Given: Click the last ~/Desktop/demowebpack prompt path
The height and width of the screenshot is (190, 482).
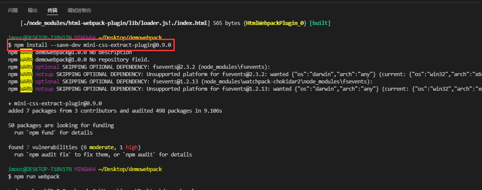Looking at the screenshot, I should [130, 169].
